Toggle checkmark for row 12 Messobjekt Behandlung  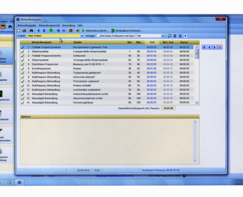[x=23, y=94]
